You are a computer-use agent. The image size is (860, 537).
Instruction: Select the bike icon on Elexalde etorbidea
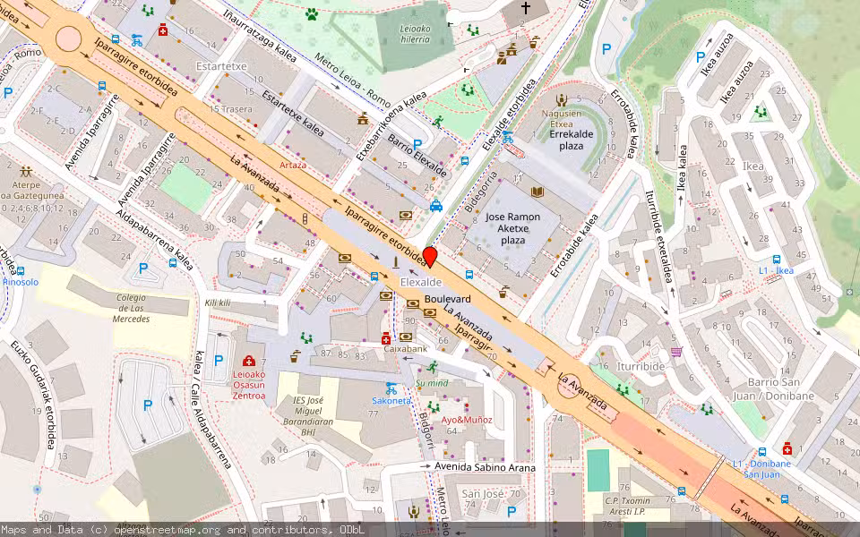click(508, 137)
